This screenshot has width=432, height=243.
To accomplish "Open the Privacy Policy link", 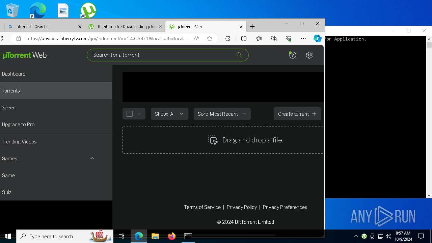I will pos(242,207).
